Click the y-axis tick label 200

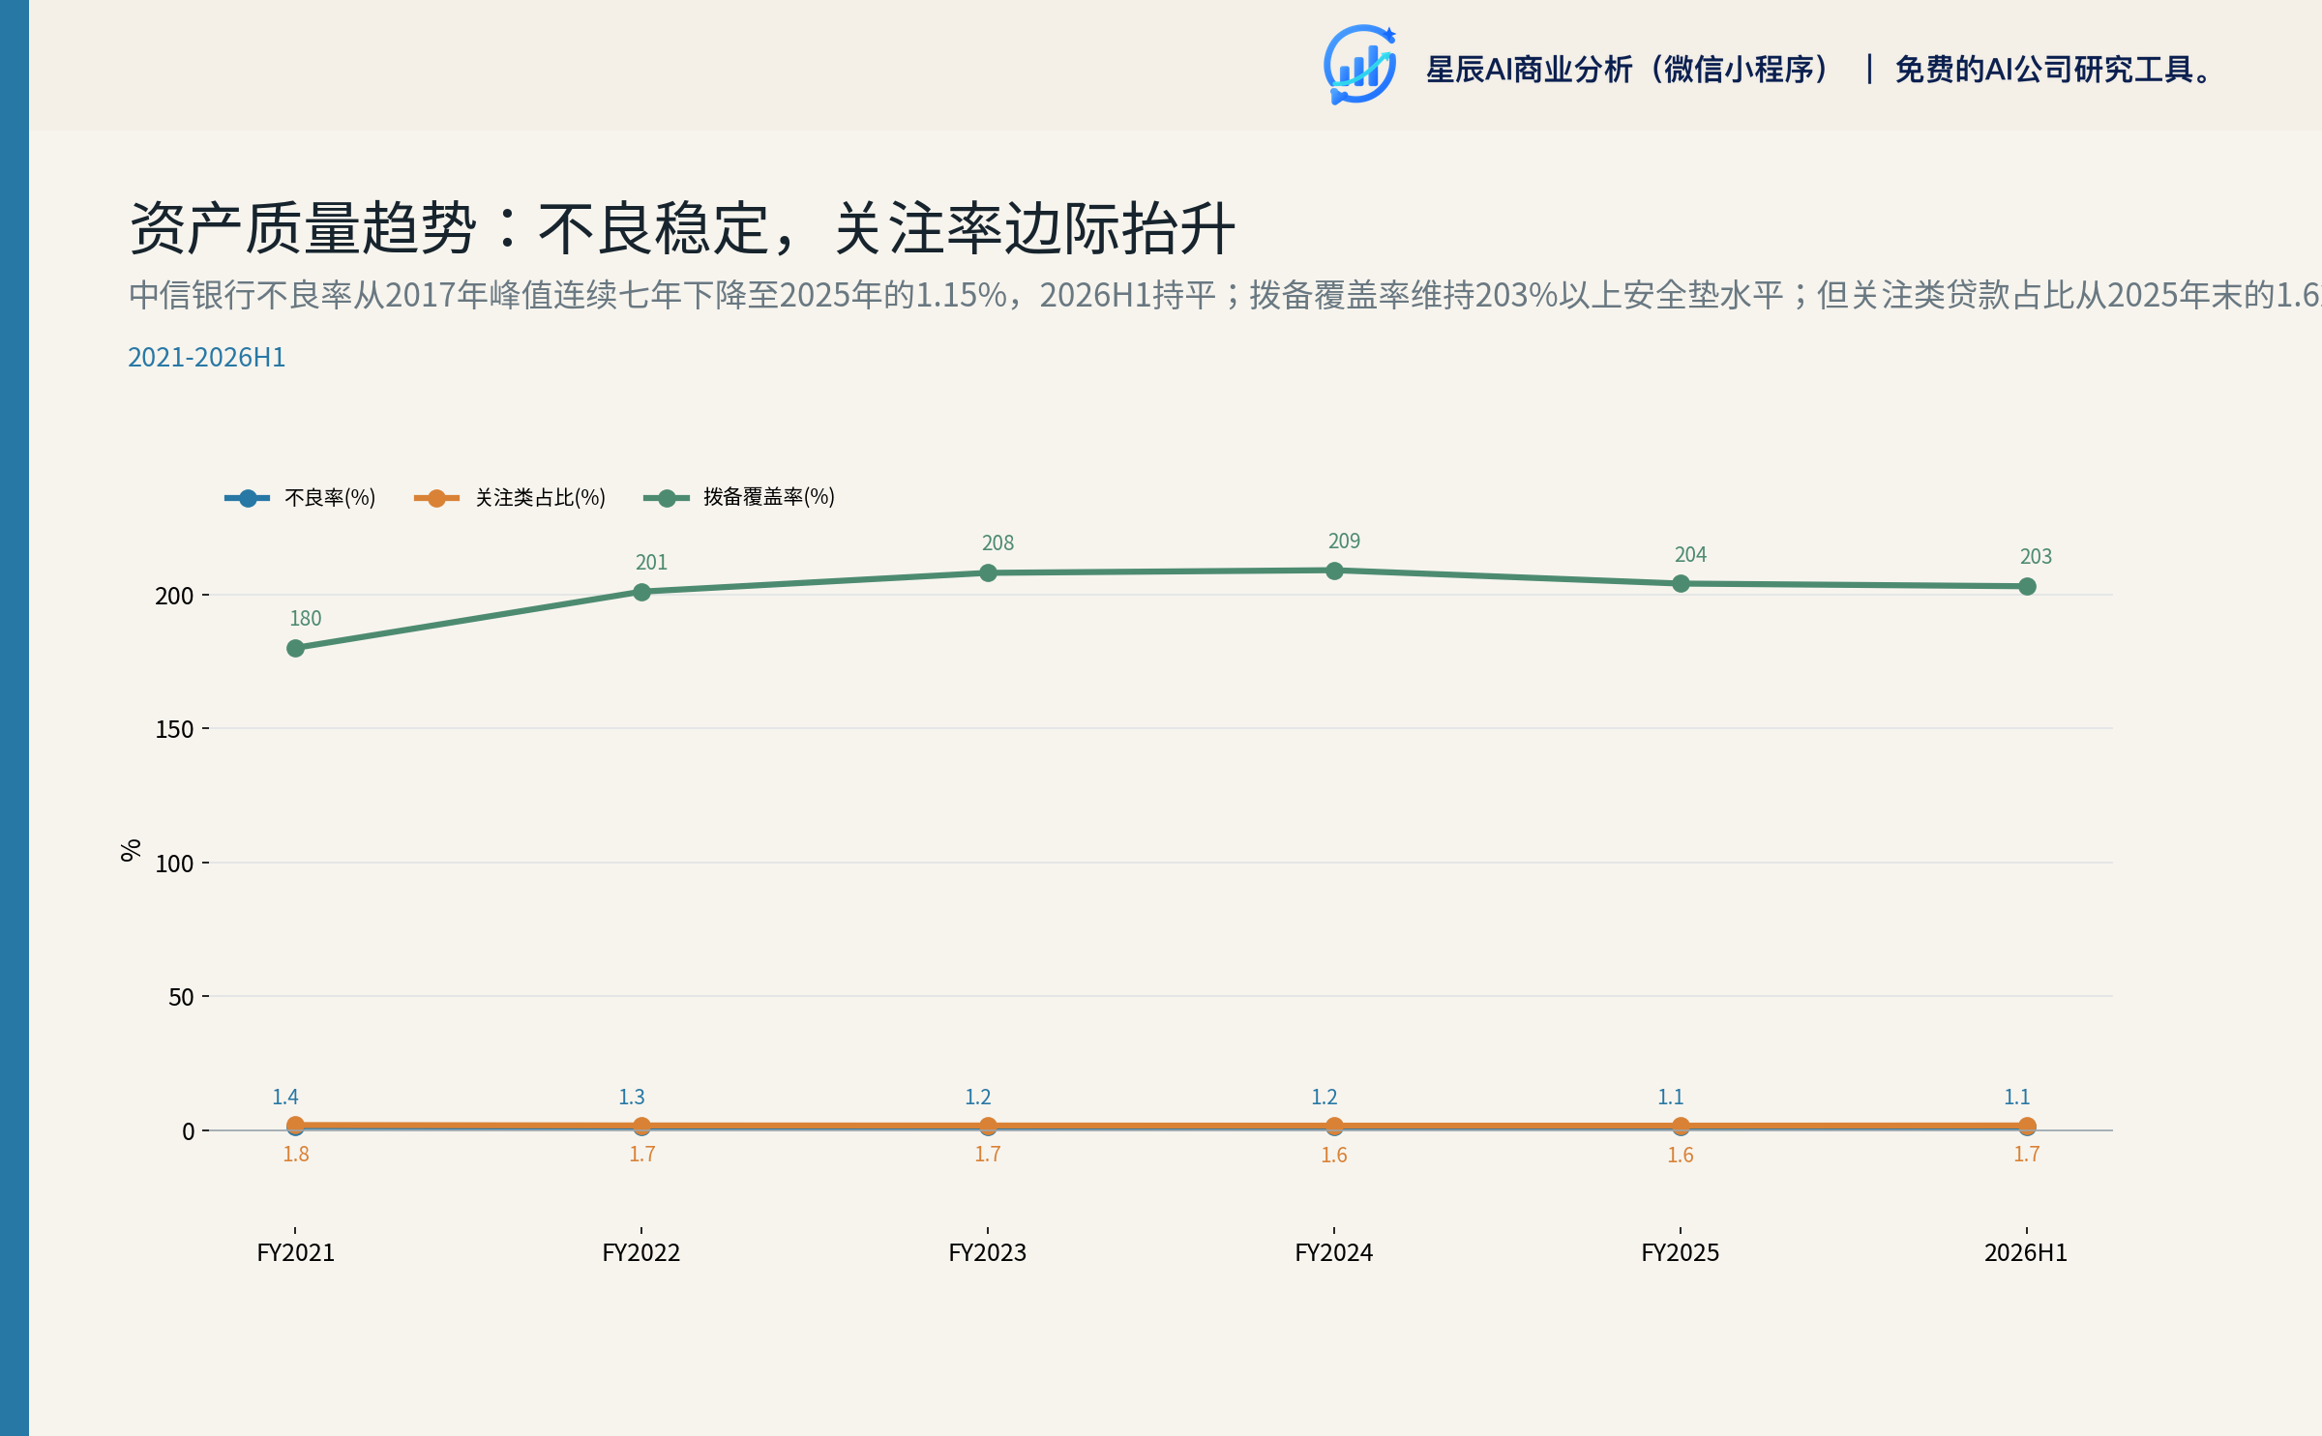(174, 597)
